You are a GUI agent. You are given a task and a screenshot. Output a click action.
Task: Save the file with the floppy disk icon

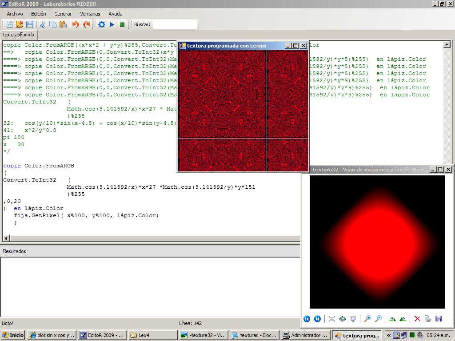(x=30, y=24)
